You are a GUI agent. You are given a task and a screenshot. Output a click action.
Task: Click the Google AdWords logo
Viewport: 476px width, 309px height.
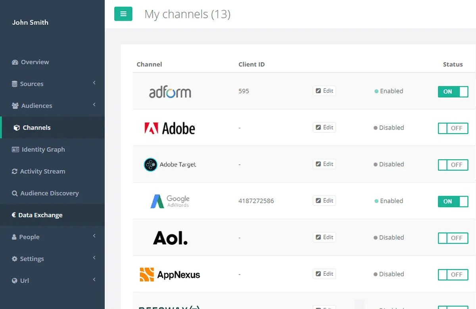coord(170,201)
